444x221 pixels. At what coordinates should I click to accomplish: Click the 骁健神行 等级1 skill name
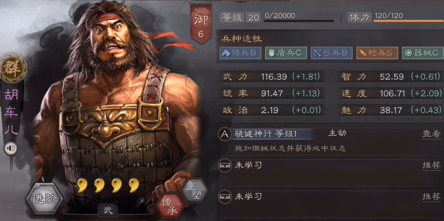pos(266,134)
